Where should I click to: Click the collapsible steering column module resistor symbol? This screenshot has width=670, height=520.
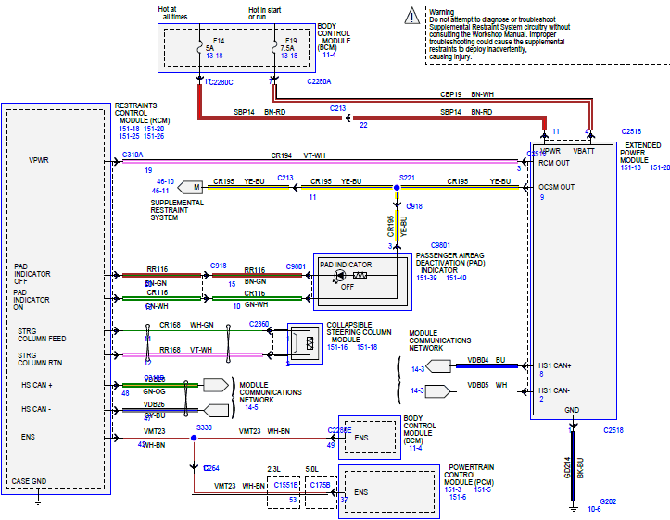coord(310,342)
